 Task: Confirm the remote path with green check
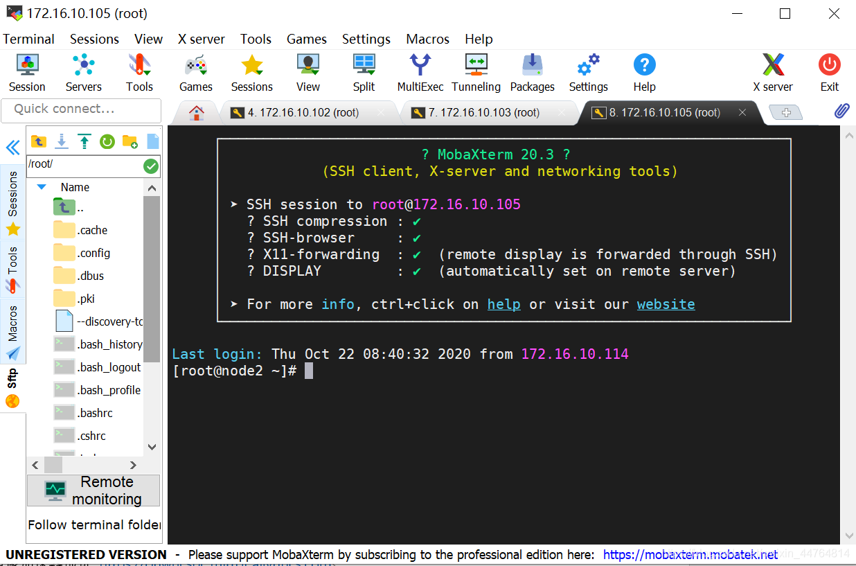click(x=151, y=166)
